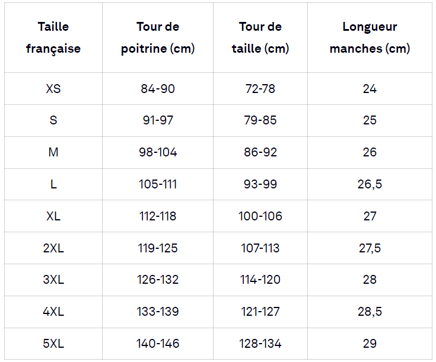Click sleeve length value 29
436x362 pixels.
coord(370,344)
